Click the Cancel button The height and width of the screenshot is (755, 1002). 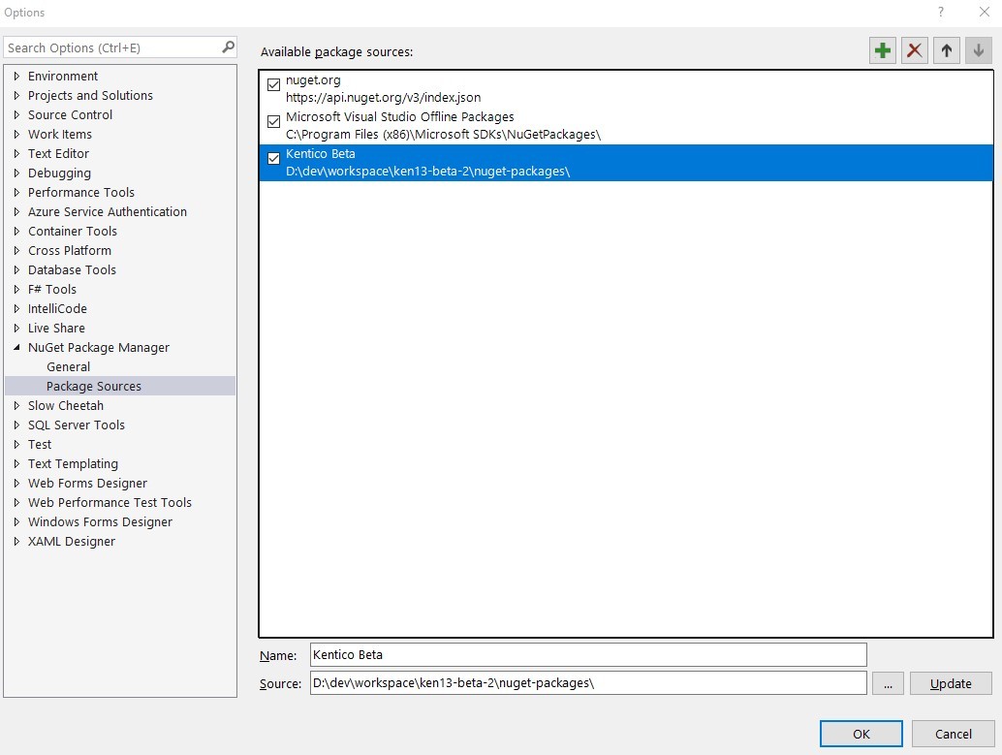pos(953,734)
